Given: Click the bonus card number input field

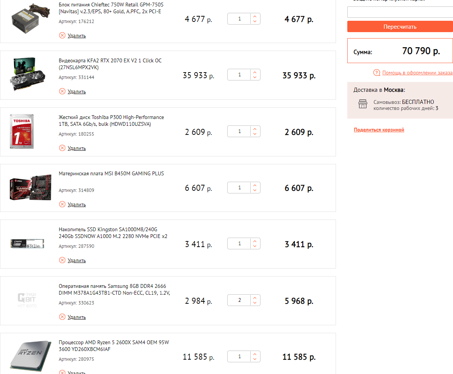Looking at the screenshot, I should (400, 12).
